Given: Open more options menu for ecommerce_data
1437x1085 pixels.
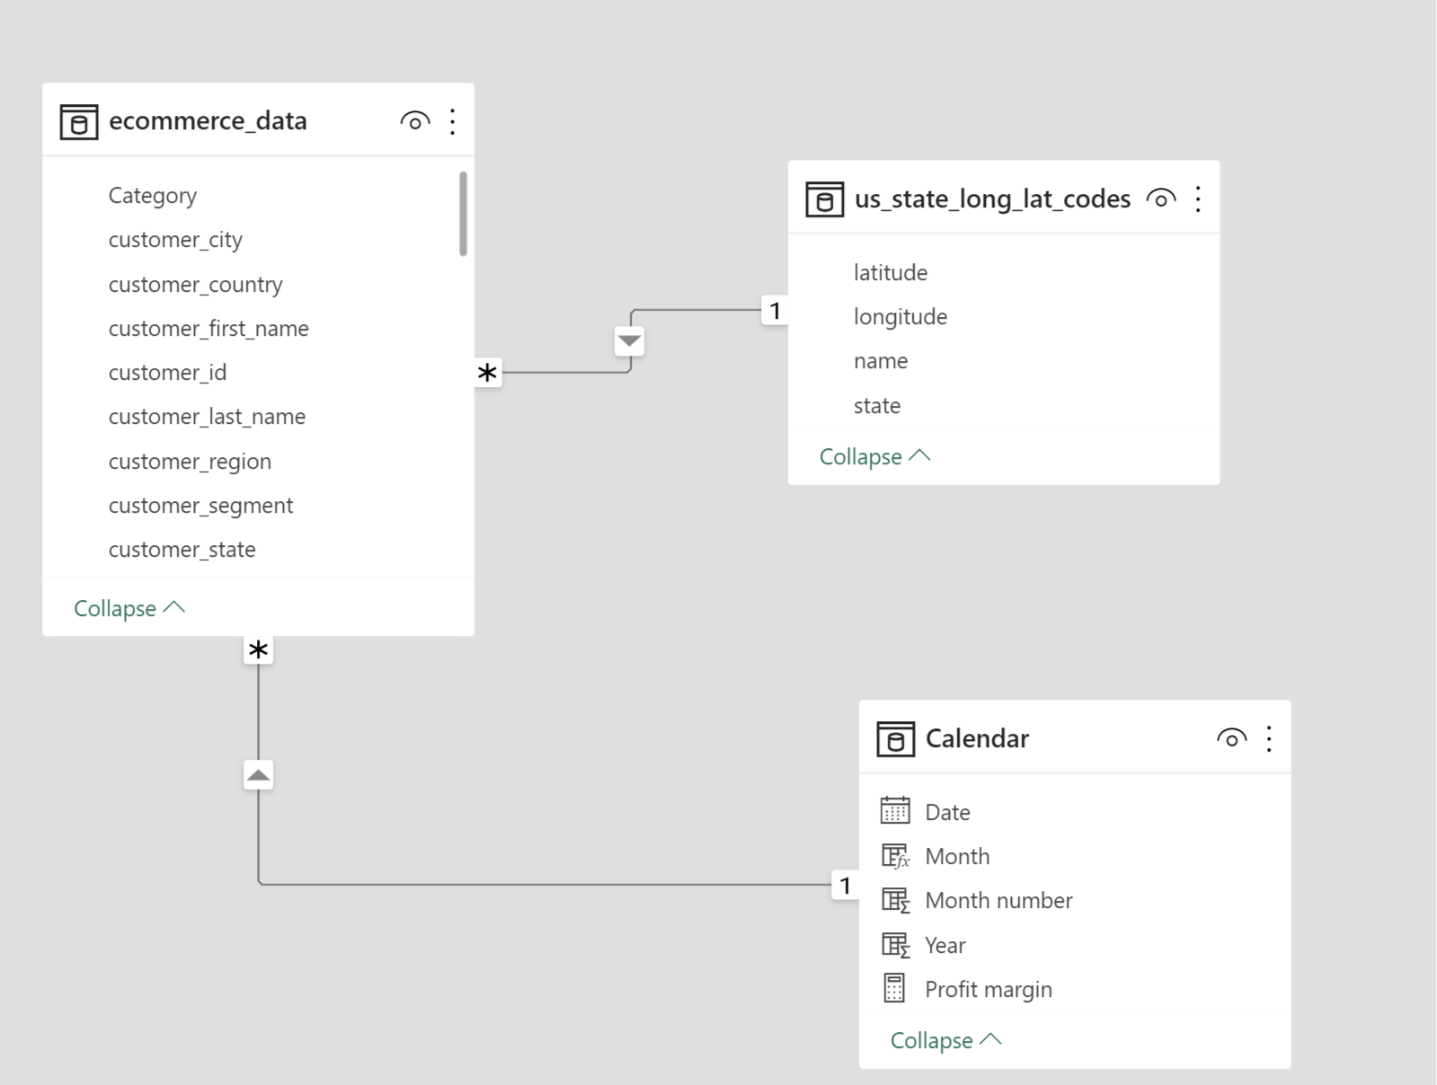Looking at the screenshot, I should click(x=453, y=121).
